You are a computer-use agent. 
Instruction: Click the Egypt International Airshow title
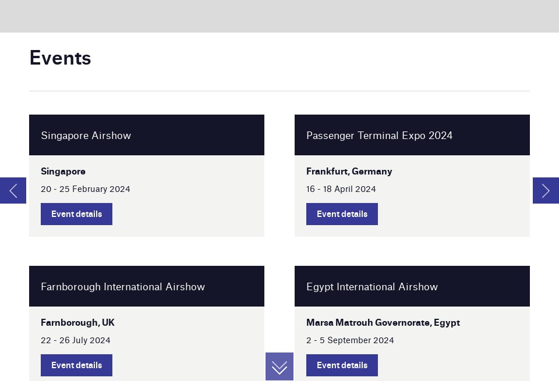372,286
